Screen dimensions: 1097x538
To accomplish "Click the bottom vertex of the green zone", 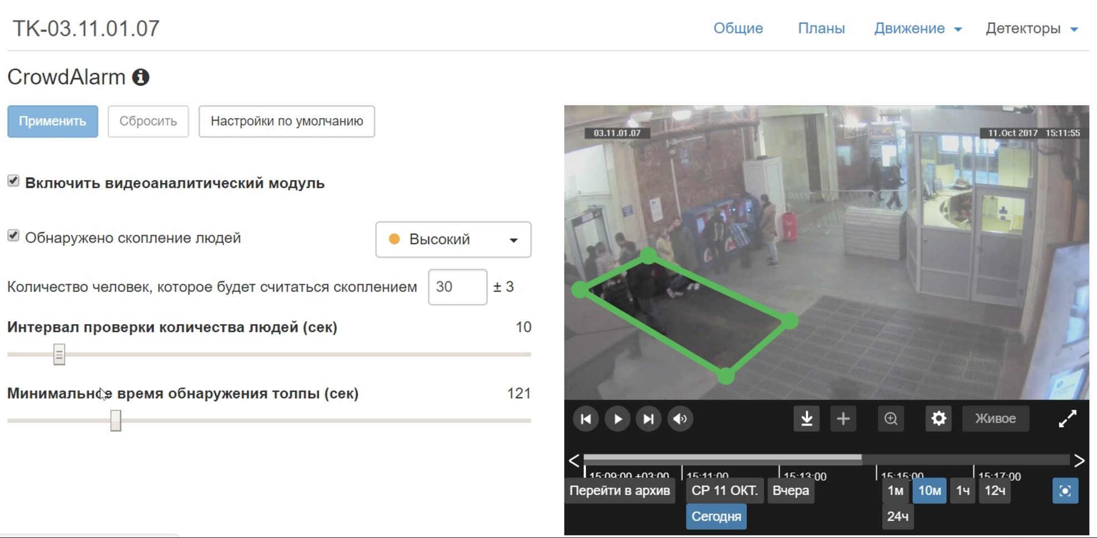I will coord(726,376).
